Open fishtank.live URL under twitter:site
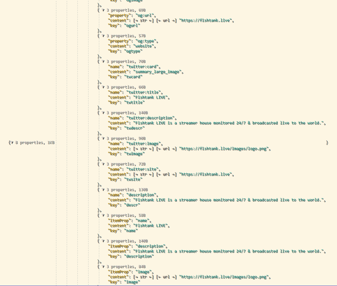337x286 pixels. [206, 174]
